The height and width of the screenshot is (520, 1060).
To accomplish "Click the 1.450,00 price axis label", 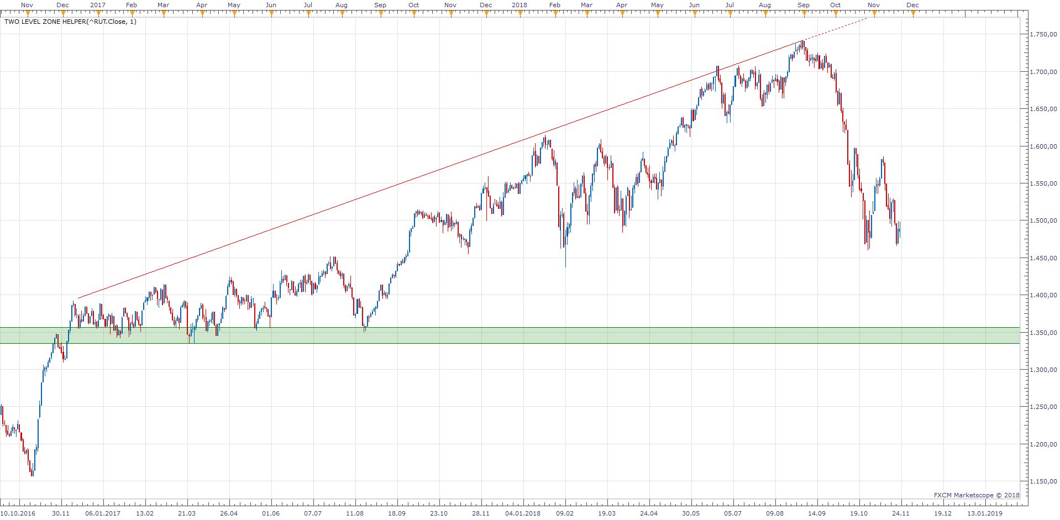I will tap(1043, 258).
